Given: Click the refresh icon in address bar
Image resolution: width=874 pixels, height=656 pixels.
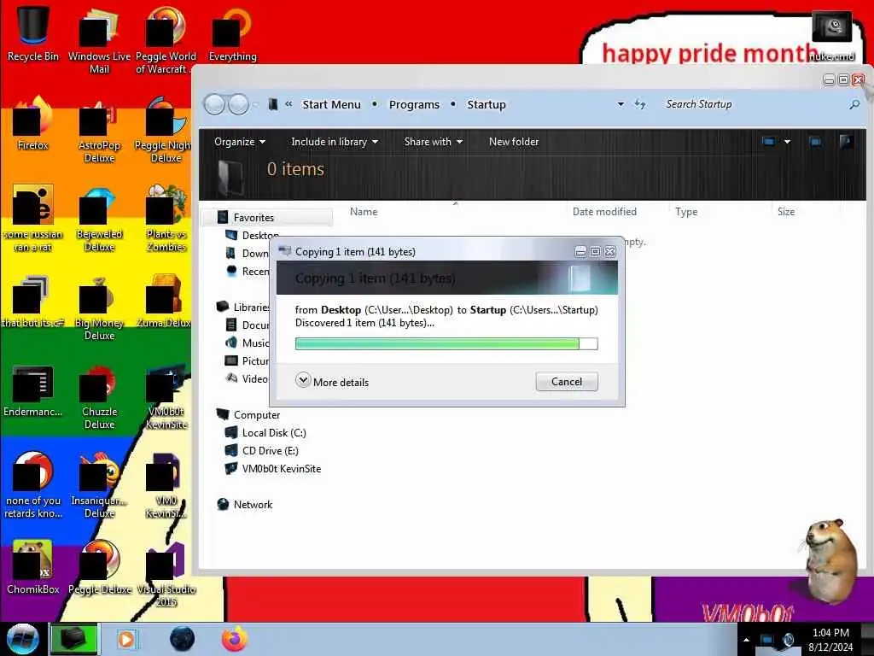Looking at the screenshot, I should pos(640,104).
